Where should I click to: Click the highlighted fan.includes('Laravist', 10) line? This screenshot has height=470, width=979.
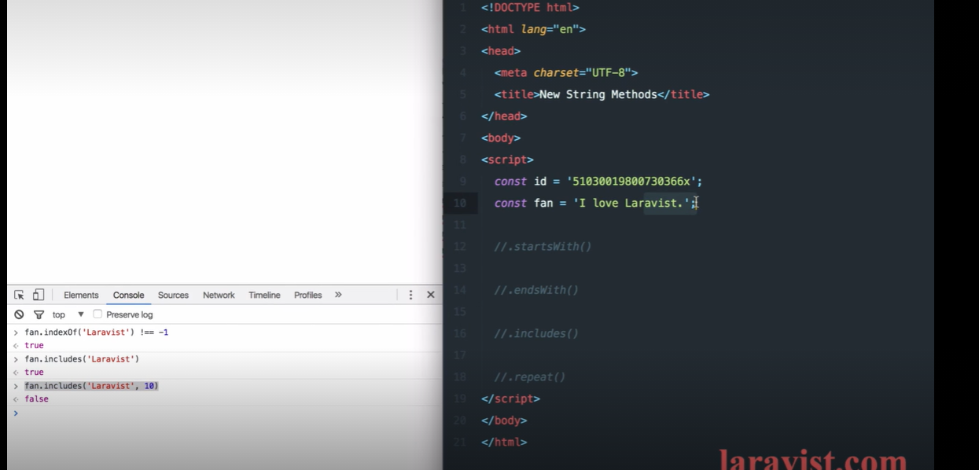pyautogui.click(x=91, y=386)
